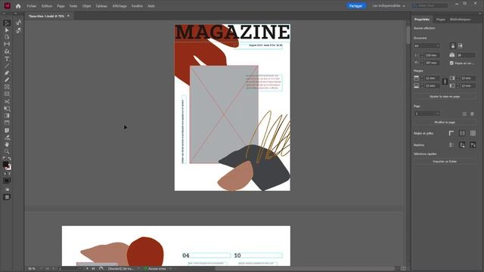This screenshot has width=484, height=272.
Task: Switch to the Bibliothèques tab
Action: click(460, 20)
